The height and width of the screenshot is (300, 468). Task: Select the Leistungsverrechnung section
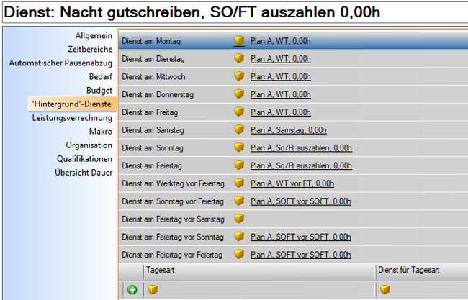pyautogui.click(x=72, y=118)
